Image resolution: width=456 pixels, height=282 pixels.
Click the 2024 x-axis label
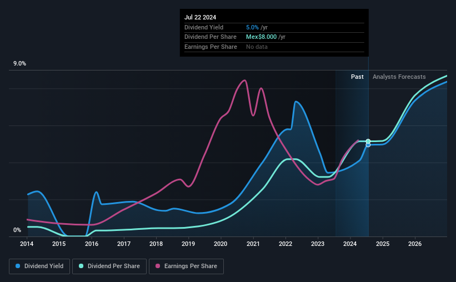coord(350,244)
